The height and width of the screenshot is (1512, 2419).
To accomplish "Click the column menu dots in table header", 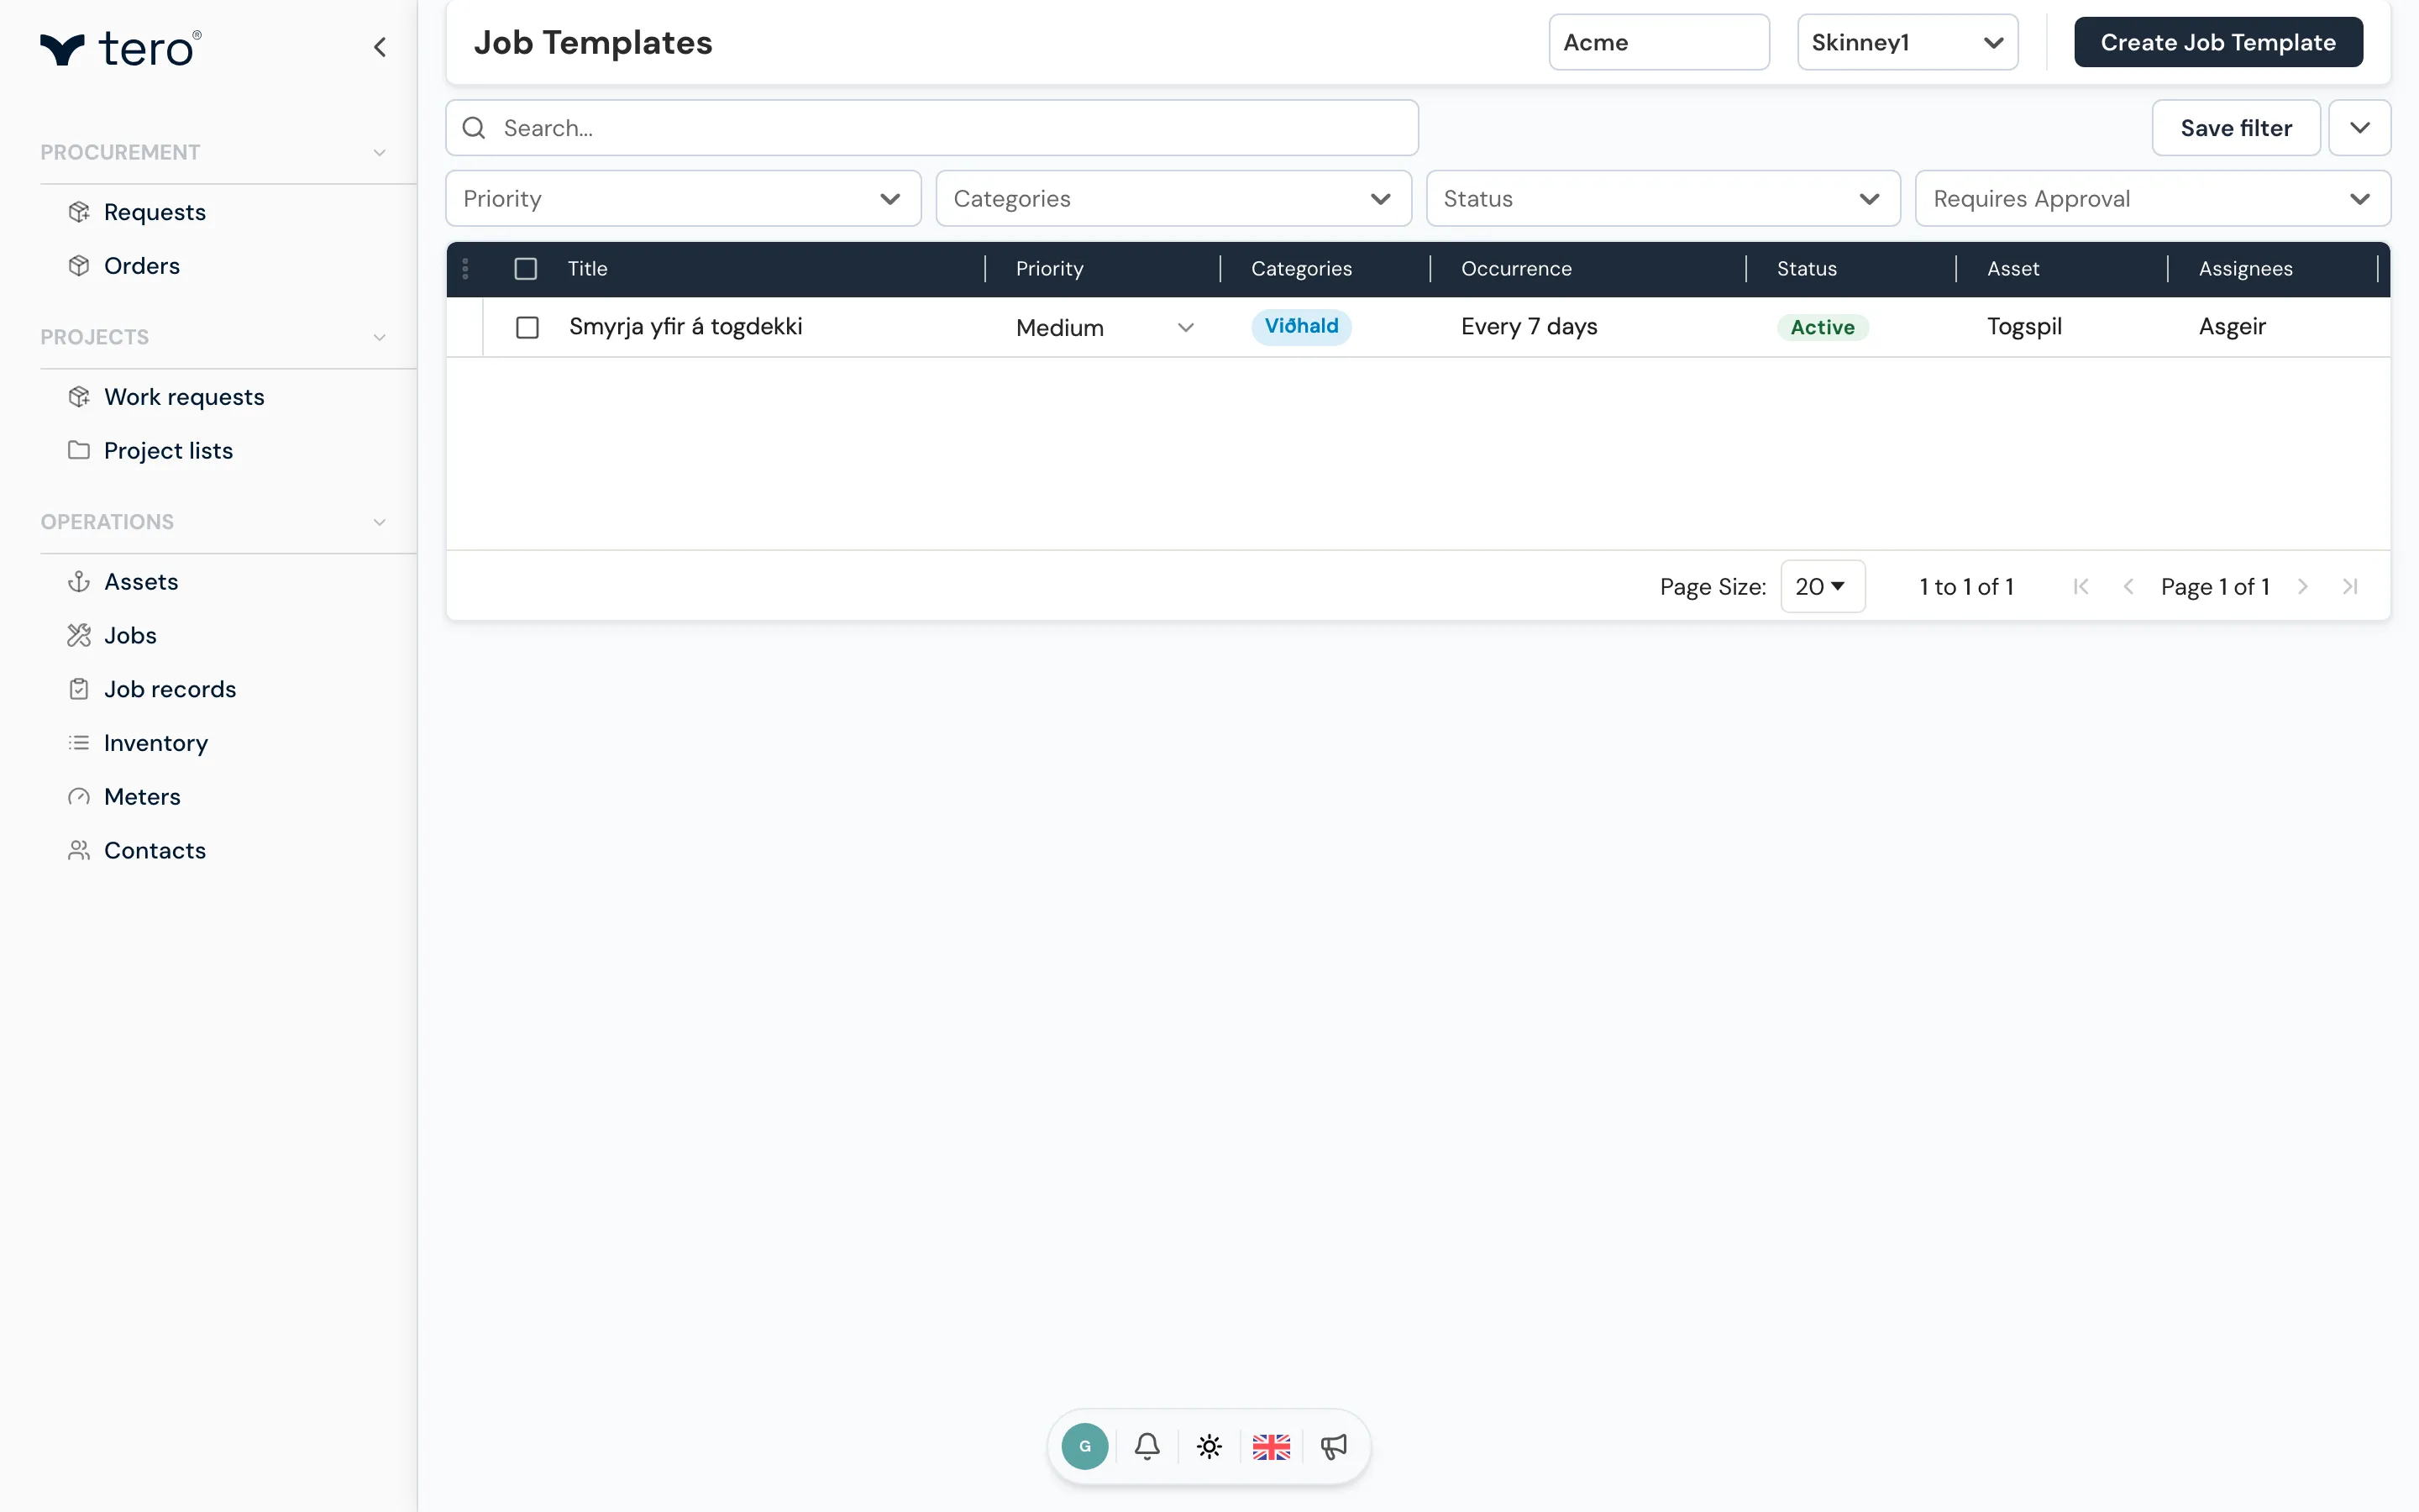I will coord(466,269).
